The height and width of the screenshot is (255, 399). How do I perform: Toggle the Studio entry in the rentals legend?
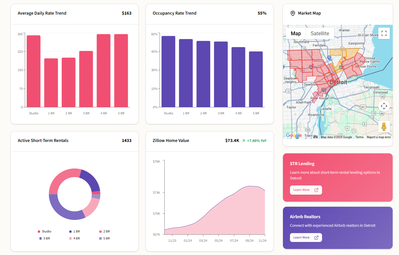click(45, 231)
